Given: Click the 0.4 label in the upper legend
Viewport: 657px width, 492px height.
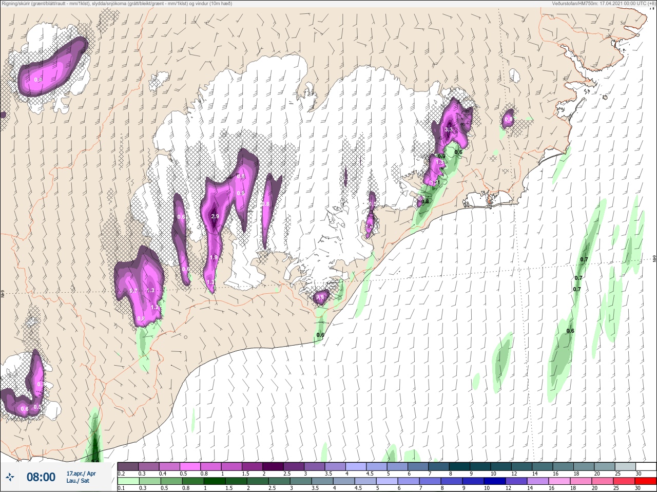Looking at the screenshot, I should tap(163, 474).
